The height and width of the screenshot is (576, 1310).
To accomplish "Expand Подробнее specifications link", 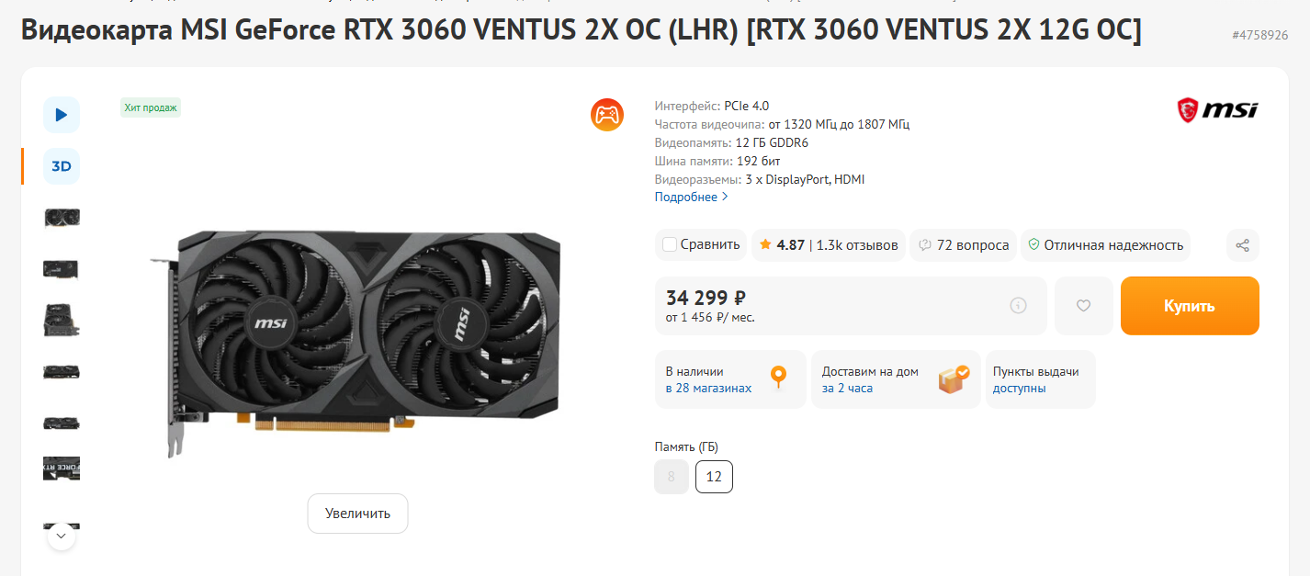I will (x=691, y=197).
